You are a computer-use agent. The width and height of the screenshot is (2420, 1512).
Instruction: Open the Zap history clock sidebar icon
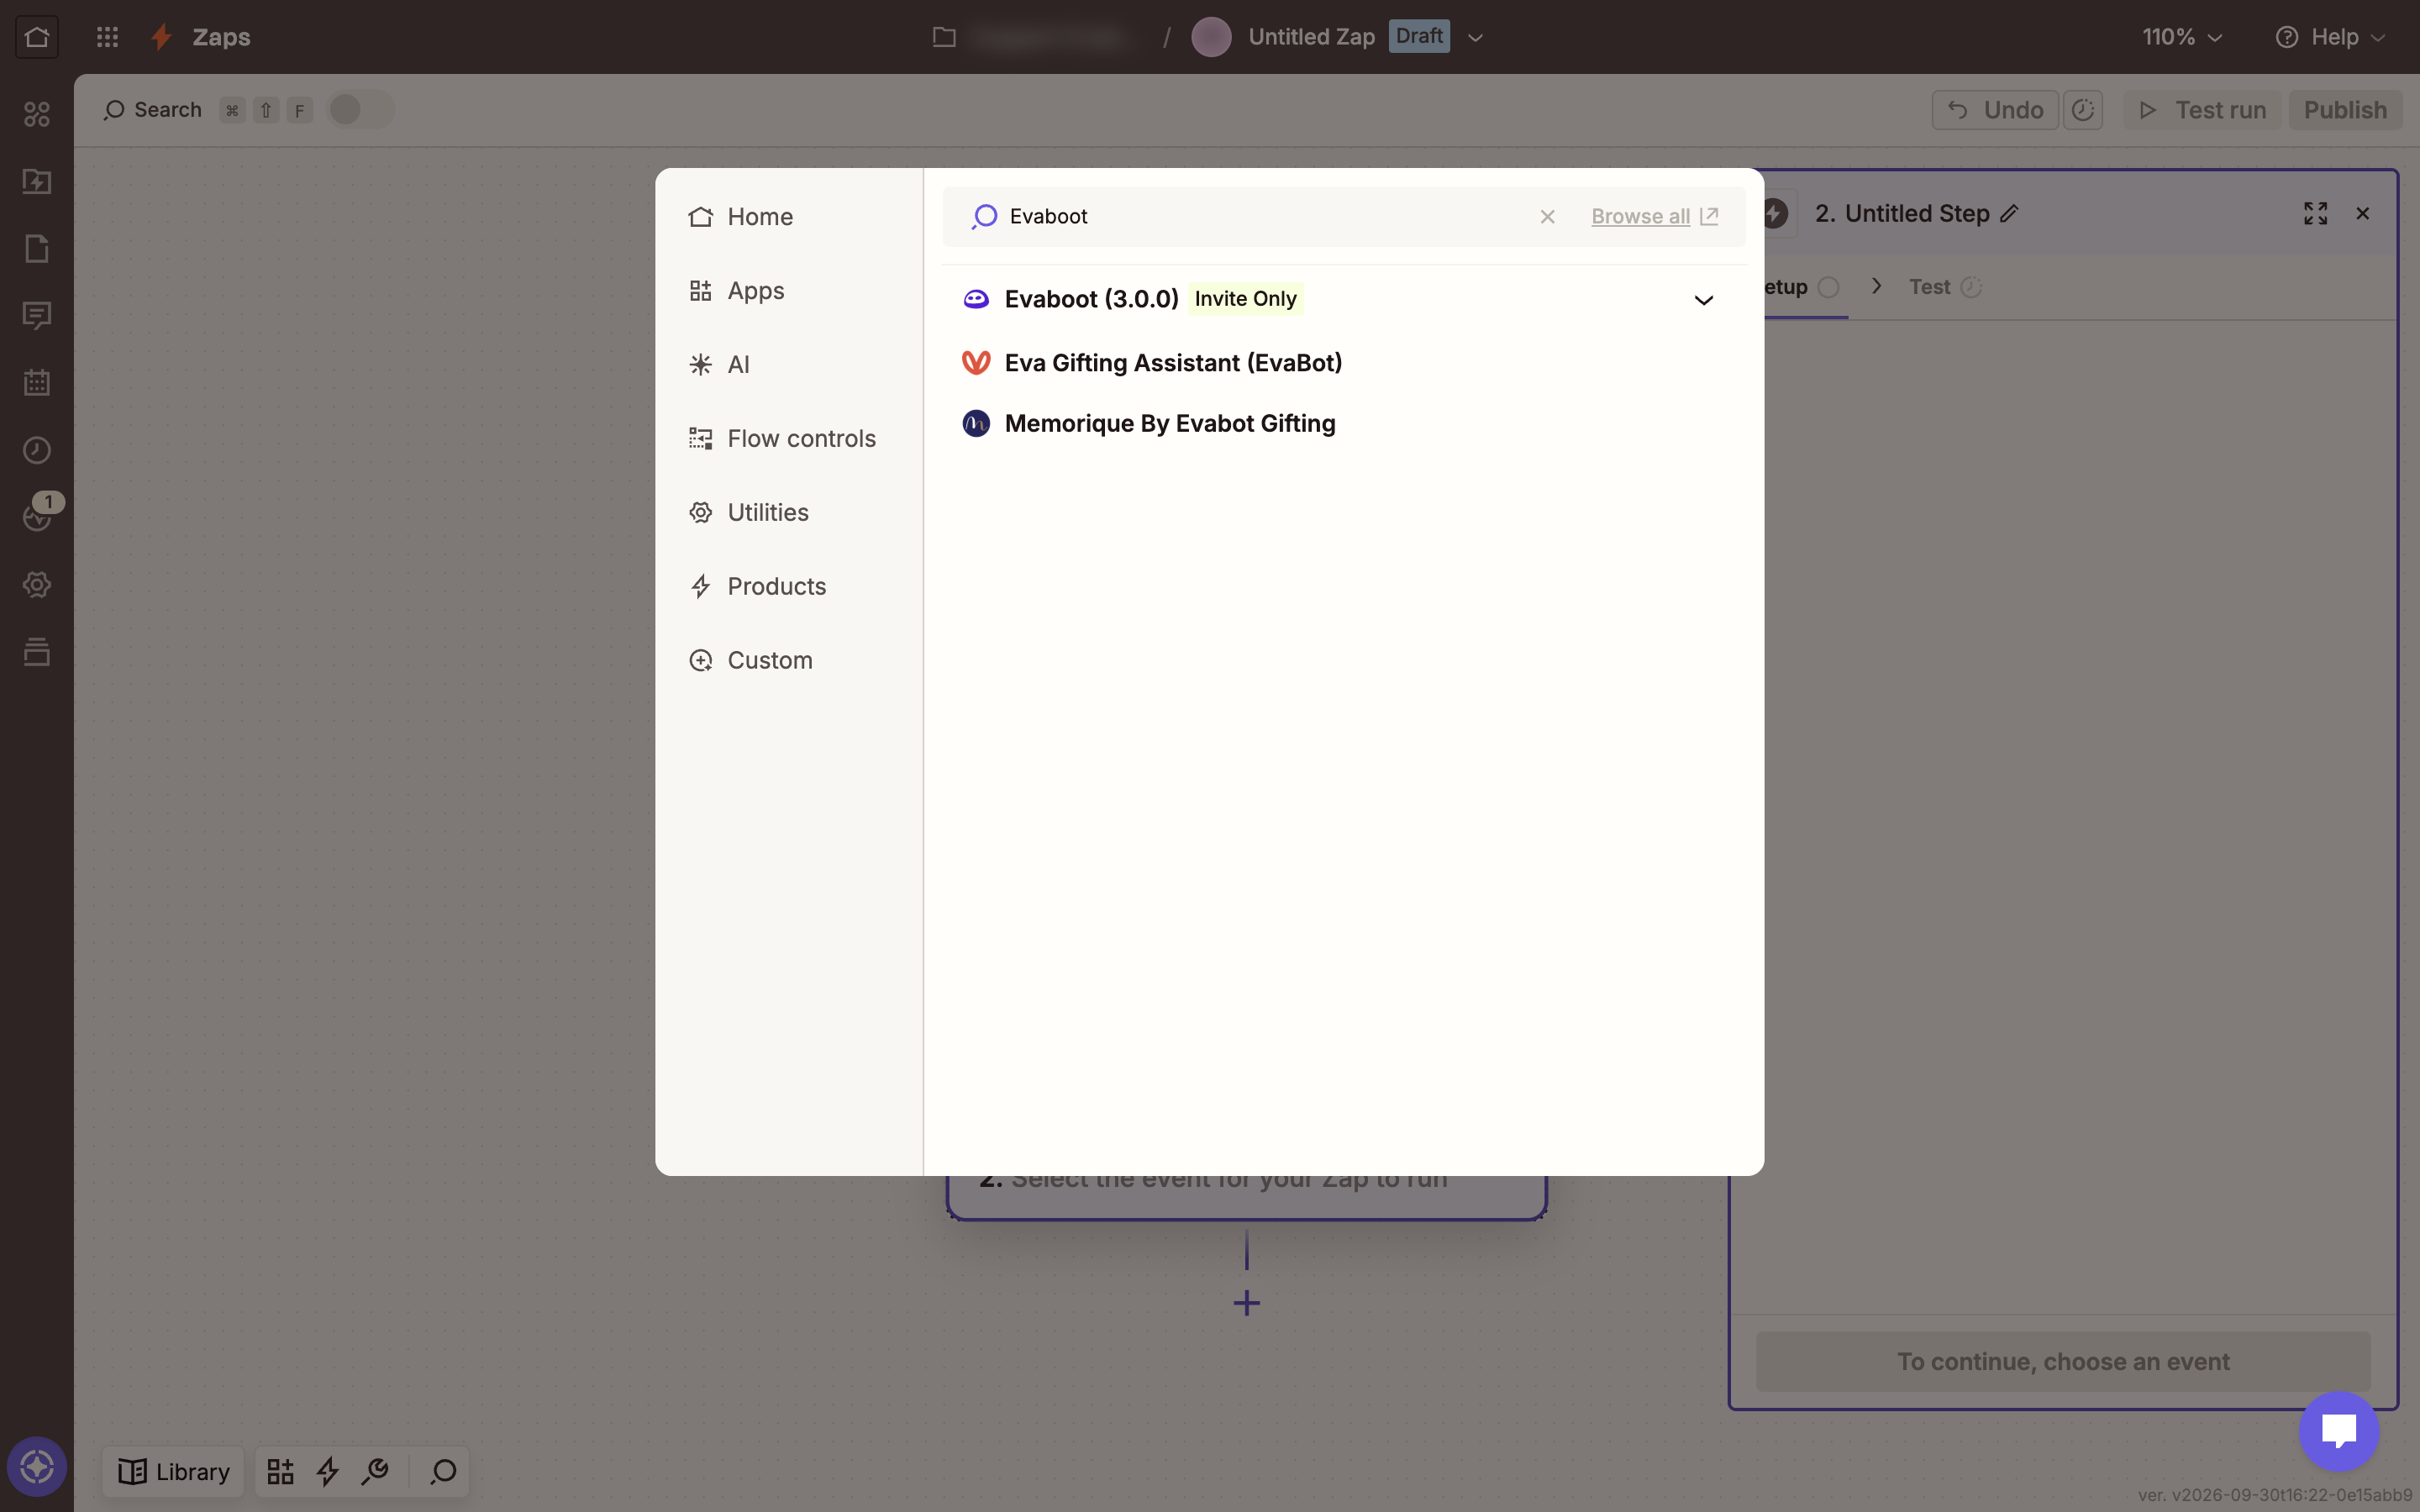pos(37,450)
